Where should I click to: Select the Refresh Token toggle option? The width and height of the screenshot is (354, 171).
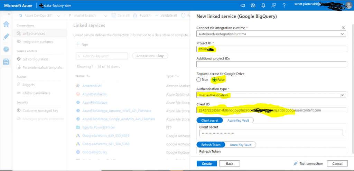point(211,145)
